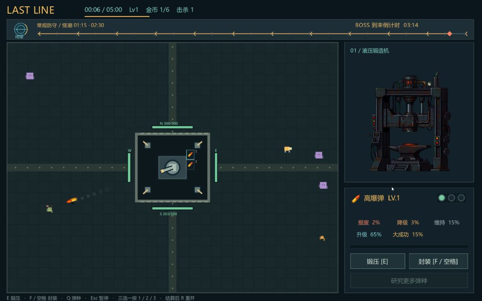Click the circular map icon in the wave bar

coord(21,29)
